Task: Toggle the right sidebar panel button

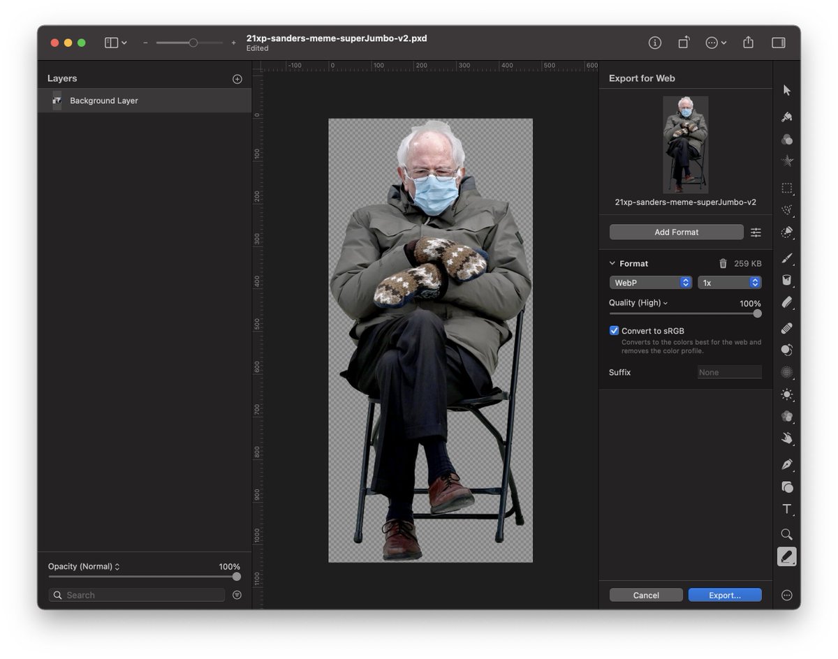Action: point(778,43)
